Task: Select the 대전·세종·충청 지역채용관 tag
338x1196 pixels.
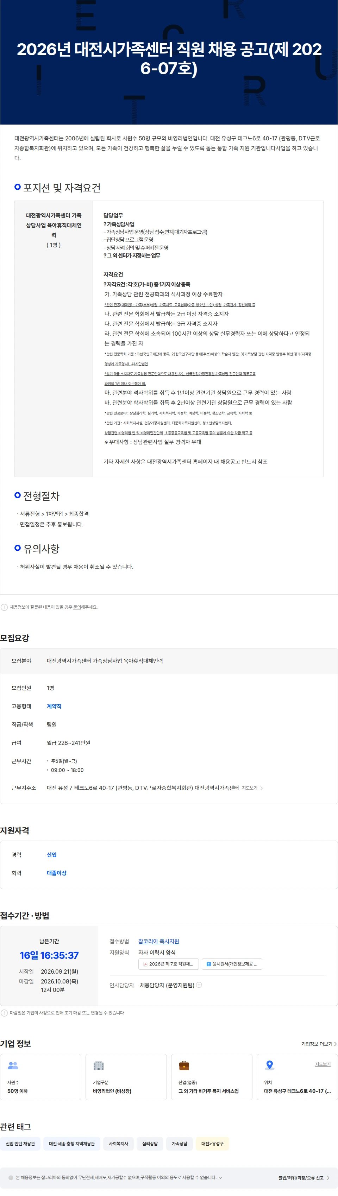Action: tap(71, 1144)
